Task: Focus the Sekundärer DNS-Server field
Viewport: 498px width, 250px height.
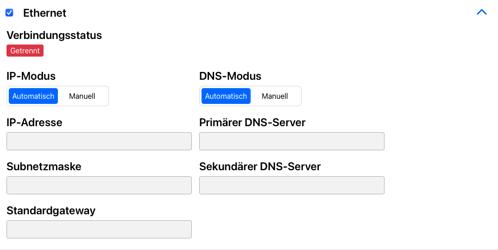Action: [291, 185]
